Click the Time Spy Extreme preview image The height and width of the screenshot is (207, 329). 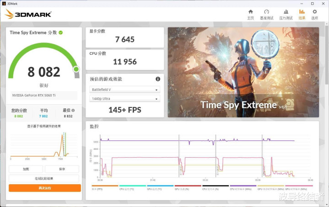tap(243, 72)
